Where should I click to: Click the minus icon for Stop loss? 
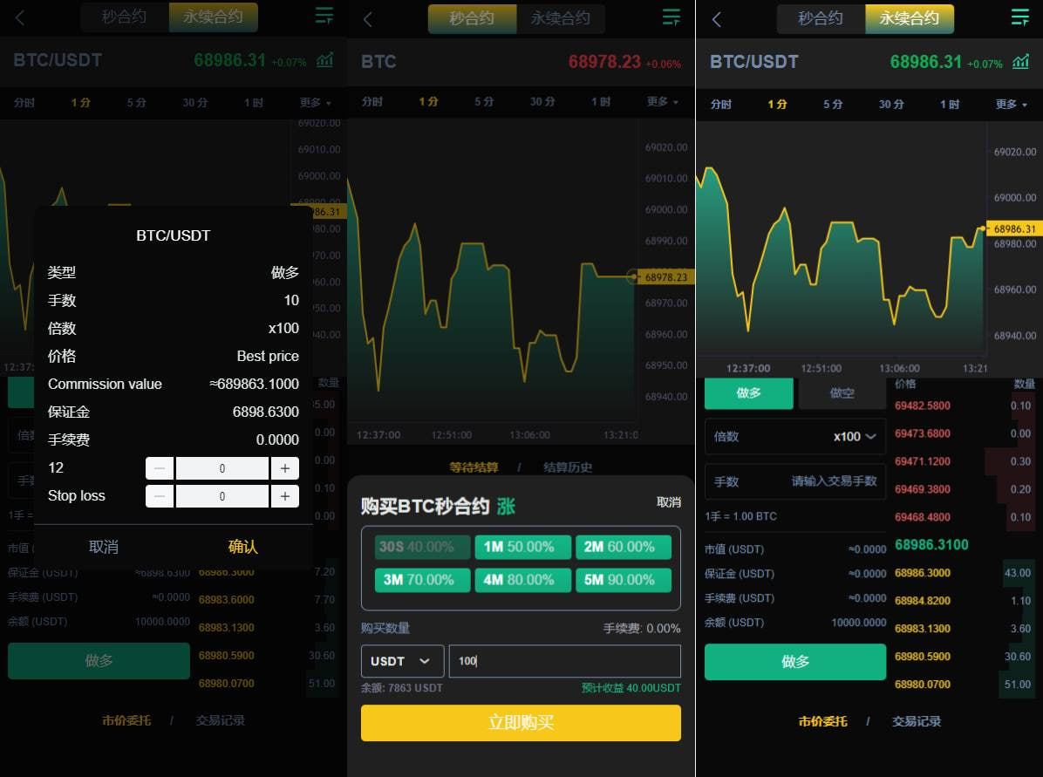(159, 496)
